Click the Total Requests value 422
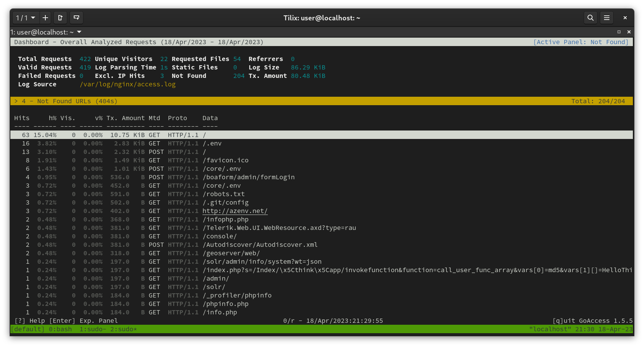This screenshot has height=347, width=644. pos(85,59)
